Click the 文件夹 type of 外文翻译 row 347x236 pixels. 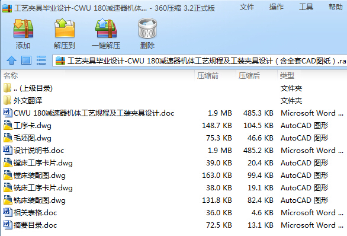point(291,101)
